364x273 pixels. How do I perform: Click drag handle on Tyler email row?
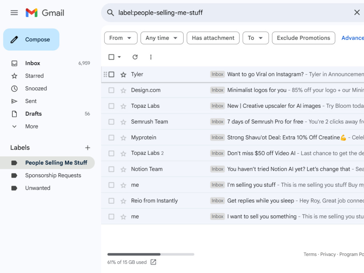(105, 74)
